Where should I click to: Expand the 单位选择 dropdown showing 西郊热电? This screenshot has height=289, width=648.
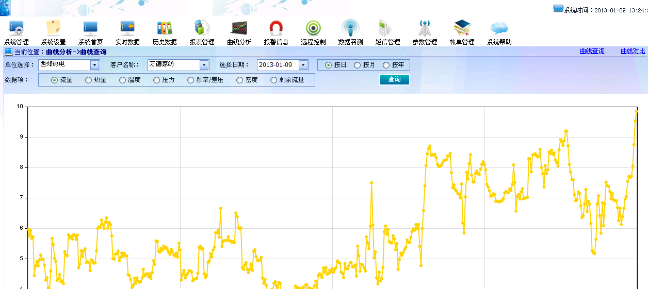tap(94, 65)
